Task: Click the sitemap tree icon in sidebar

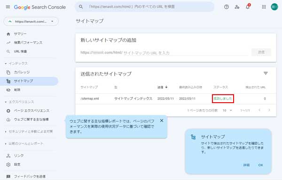Action: 8,81
